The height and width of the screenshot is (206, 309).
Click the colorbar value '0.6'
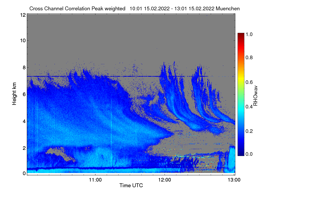tap(249, 82)
